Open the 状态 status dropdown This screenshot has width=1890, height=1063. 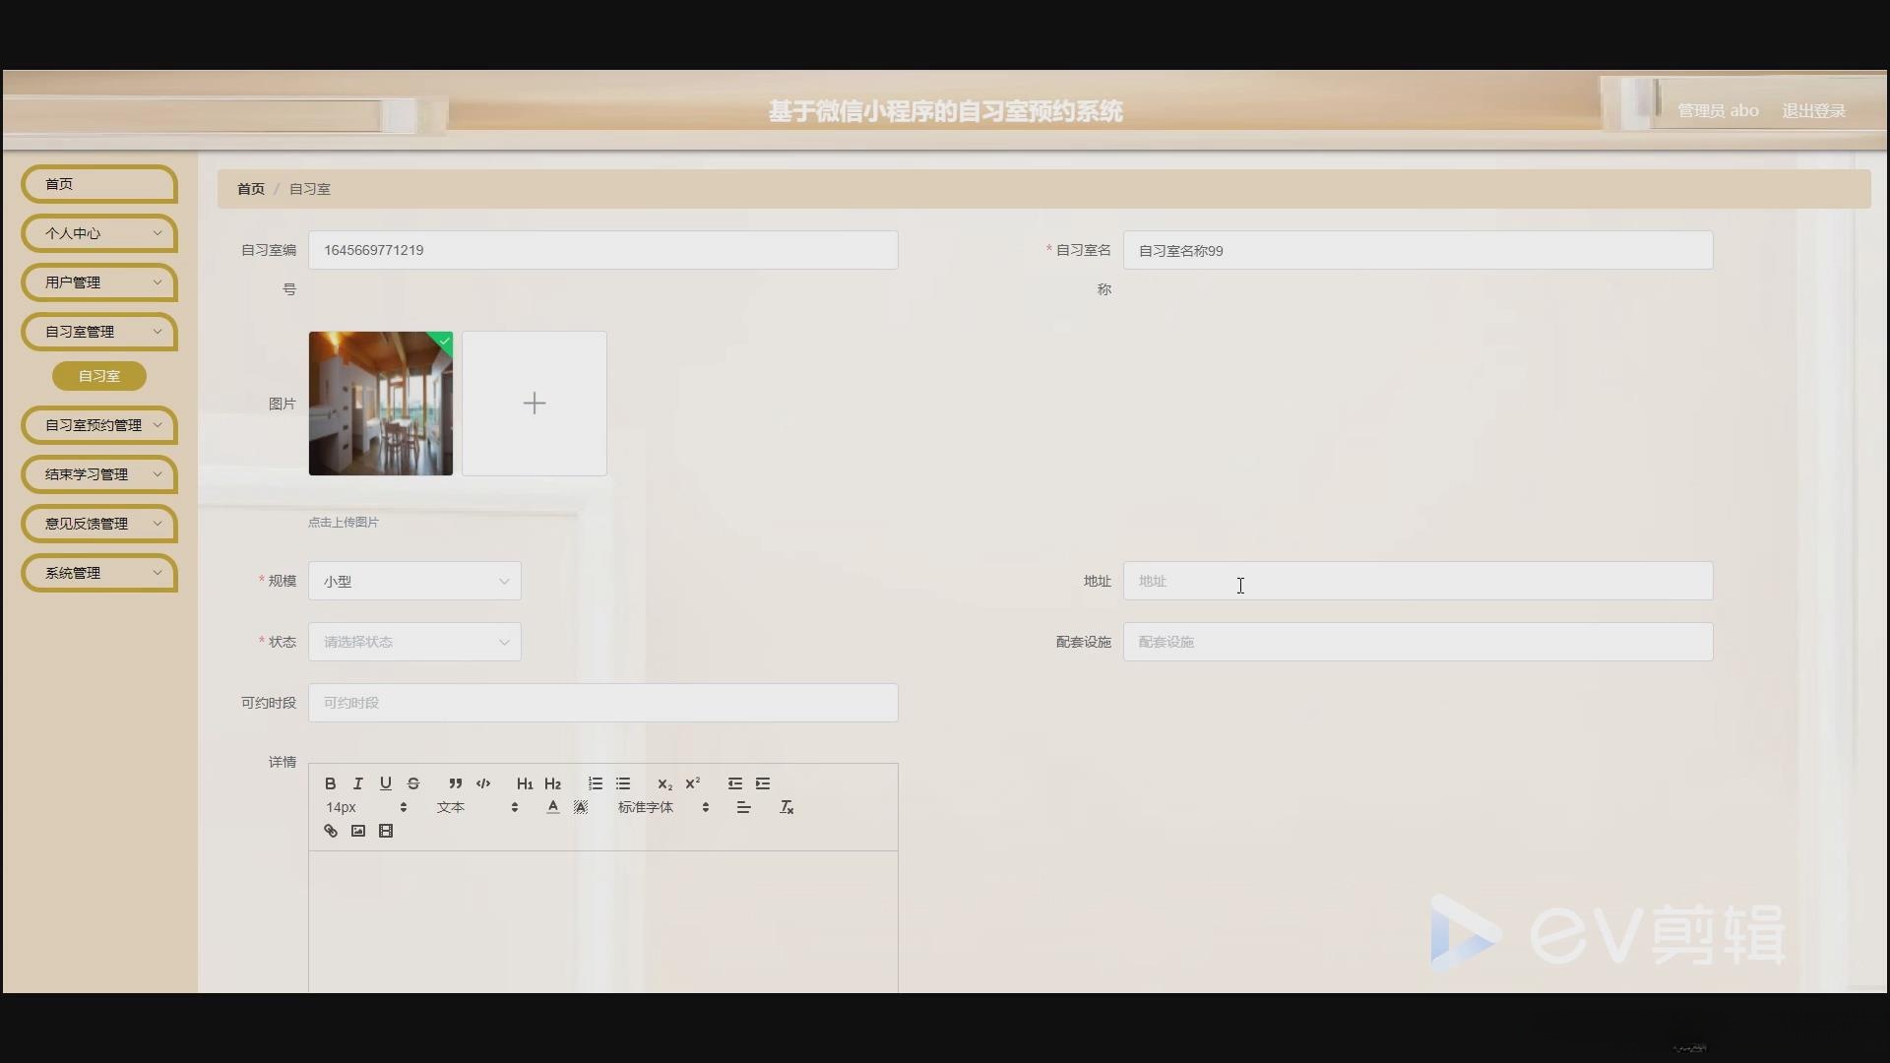point(413,642)
